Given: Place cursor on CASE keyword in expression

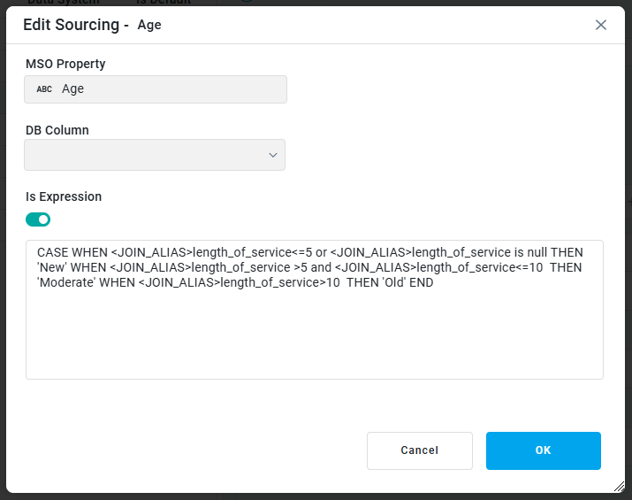Looking at the screenshot, I should [x=53, y=252].
